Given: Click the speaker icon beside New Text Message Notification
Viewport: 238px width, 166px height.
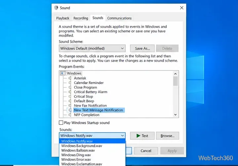Looking at the screenshot, I should (70, 110).
